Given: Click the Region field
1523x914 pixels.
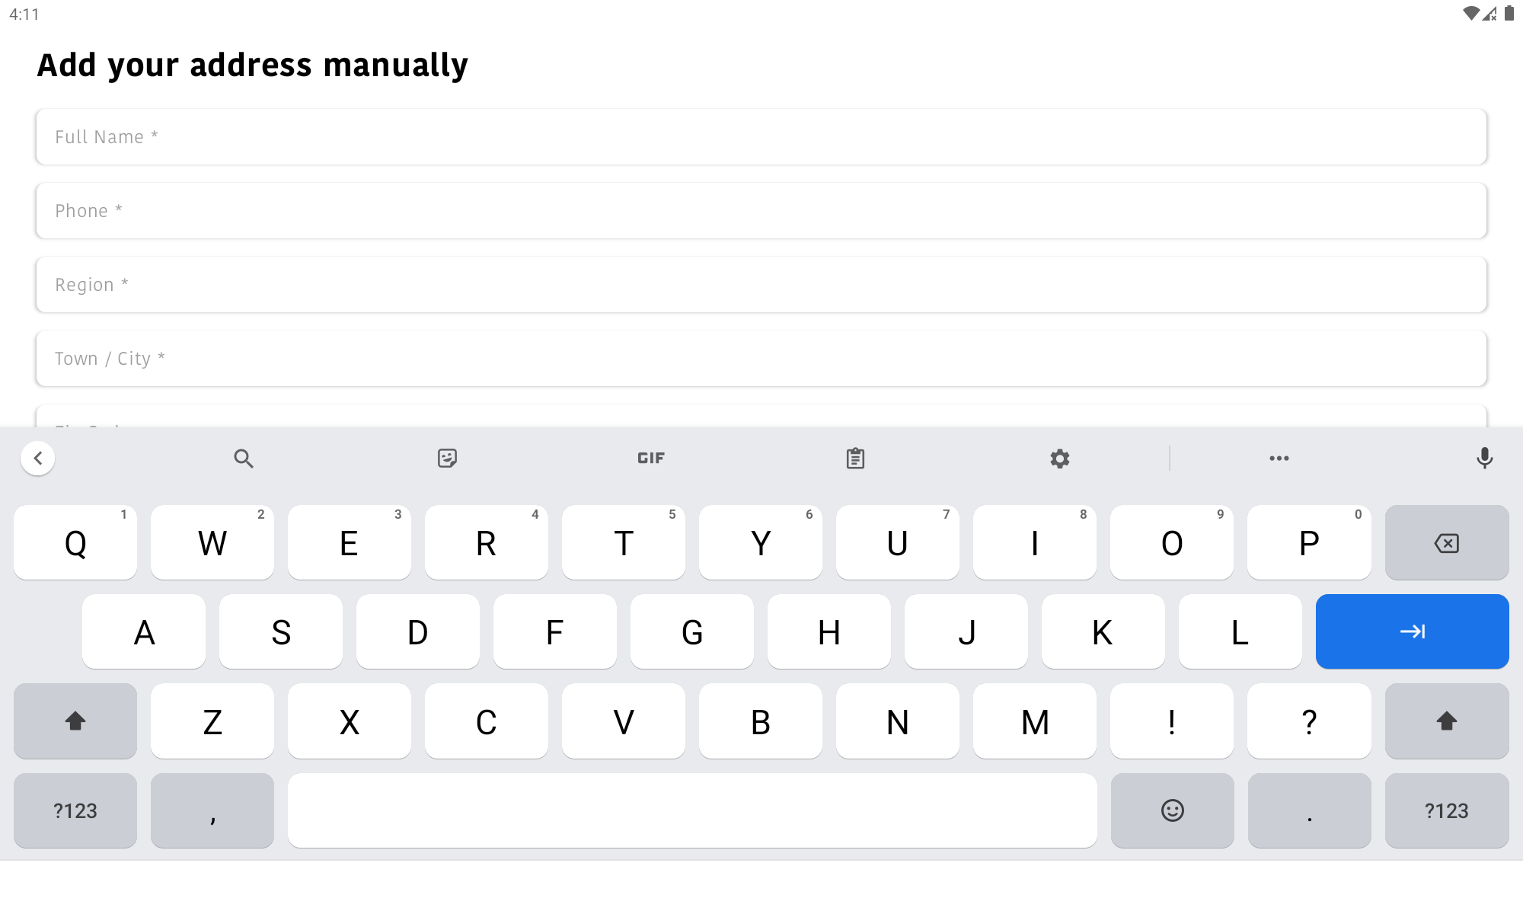Looking at the screenshot, I should 761,284.
